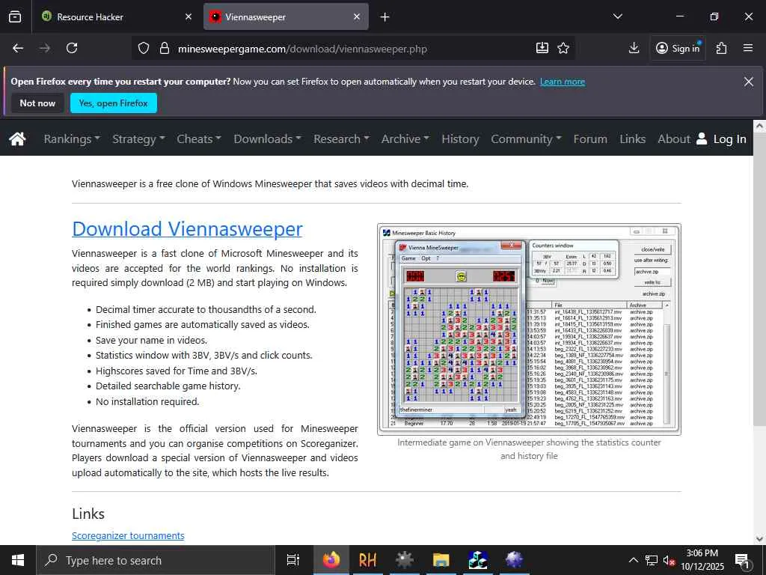The height and width of the screenshot is (575, 766).
Task: Expand the Downloads dropdown menu
Action: [267, 139]
